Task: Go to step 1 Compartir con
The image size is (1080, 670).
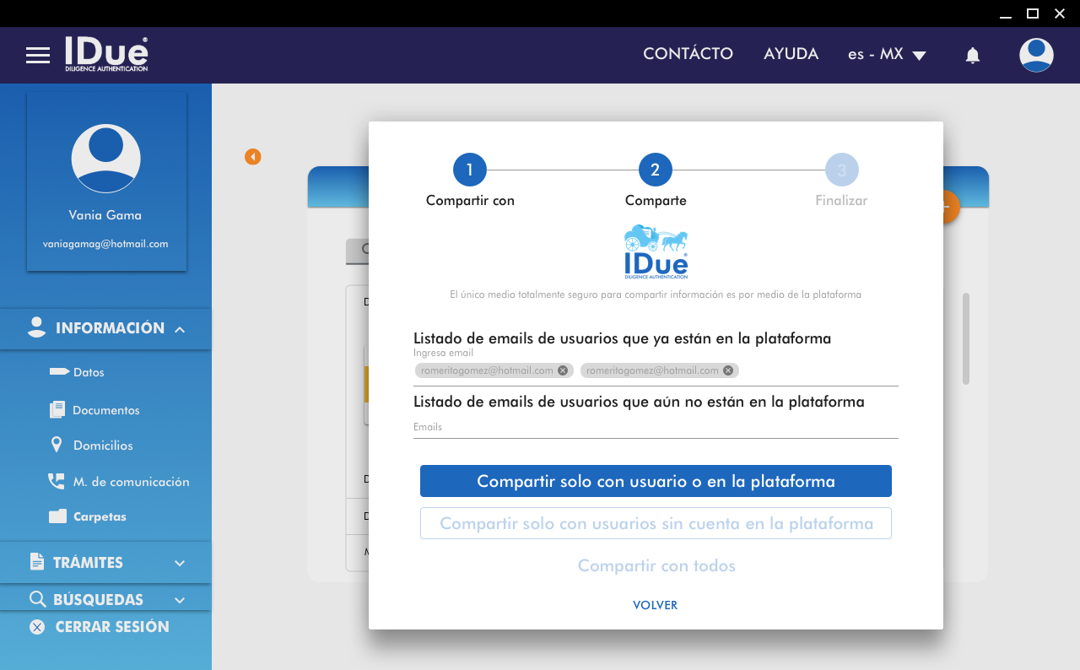Action: tap(470, 170)
